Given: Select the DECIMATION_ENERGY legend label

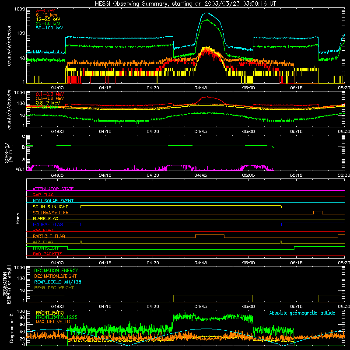Looking at the screenshot, I should tap(56, 270).
